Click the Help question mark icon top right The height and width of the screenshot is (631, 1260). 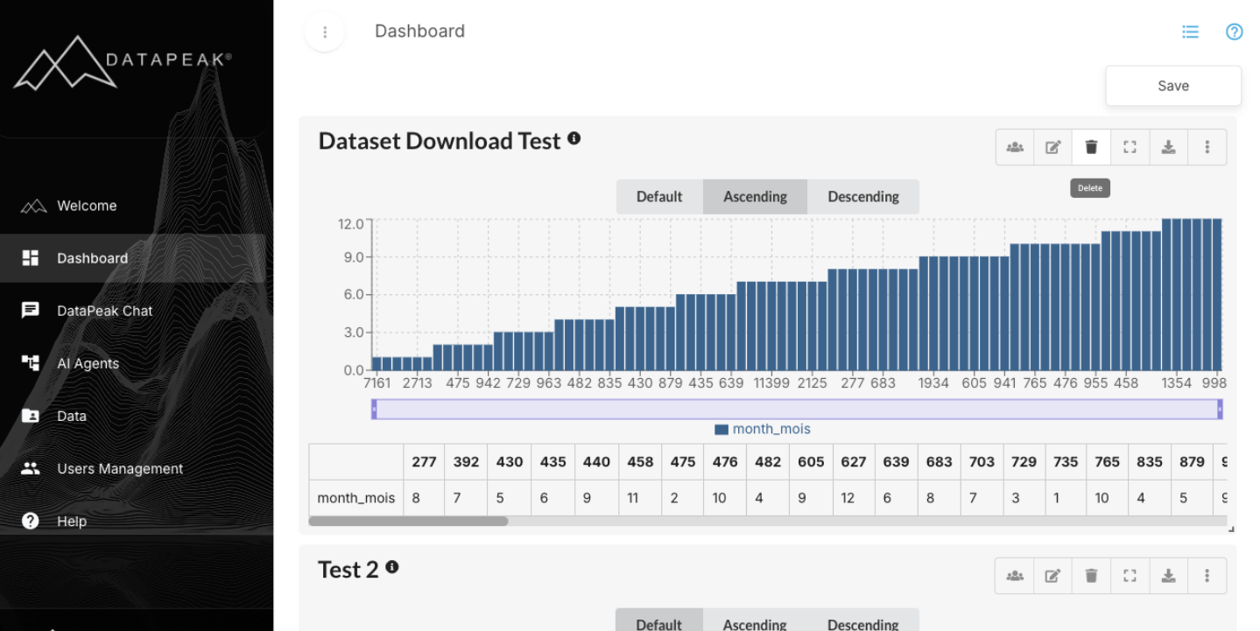(1234, 32)
